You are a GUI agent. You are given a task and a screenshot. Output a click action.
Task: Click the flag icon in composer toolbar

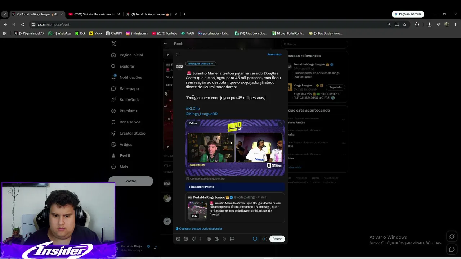[x=232, y=239]
